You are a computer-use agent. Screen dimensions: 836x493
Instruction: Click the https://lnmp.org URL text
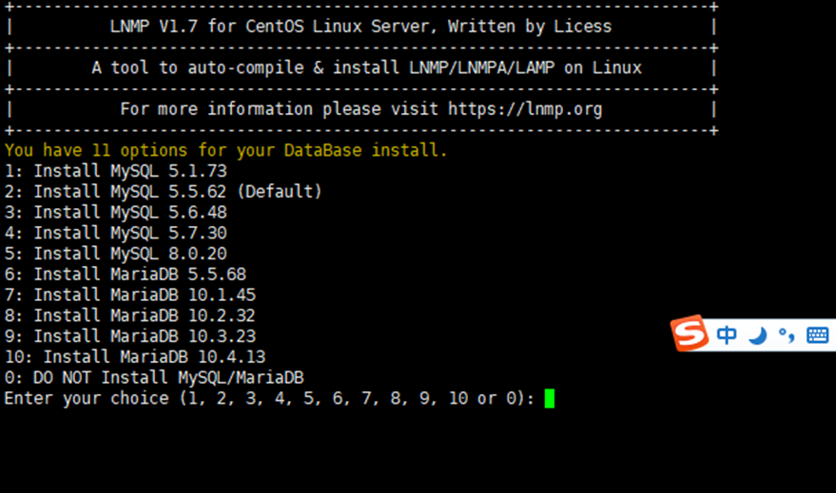525,109
